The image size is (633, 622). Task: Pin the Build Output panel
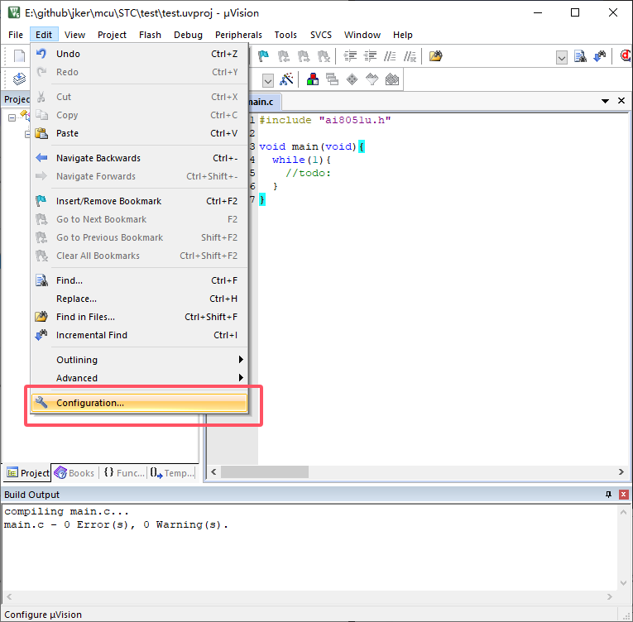click(608, 495)
